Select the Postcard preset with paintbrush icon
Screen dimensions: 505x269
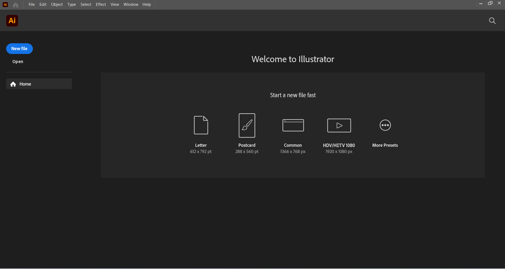(247, 125)
